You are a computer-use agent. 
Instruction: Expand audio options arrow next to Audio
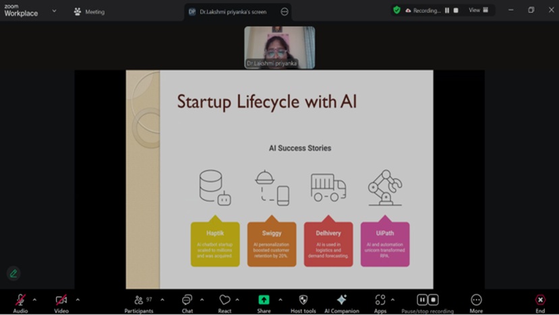pyautogui.click(x=34, y=300)
